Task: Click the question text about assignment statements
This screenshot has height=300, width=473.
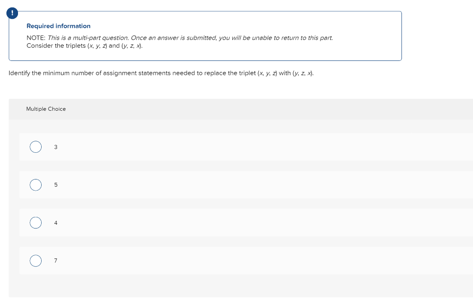Action: [x=162, y=72]
